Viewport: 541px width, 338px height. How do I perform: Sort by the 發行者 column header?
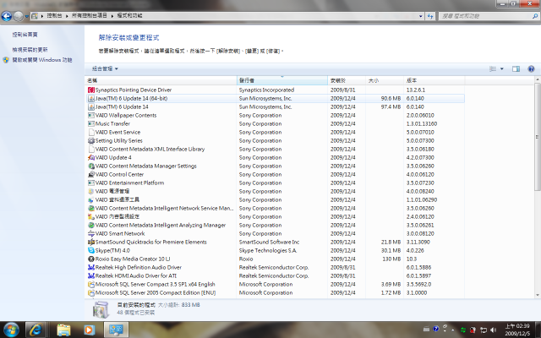click(x=282, y=80)
